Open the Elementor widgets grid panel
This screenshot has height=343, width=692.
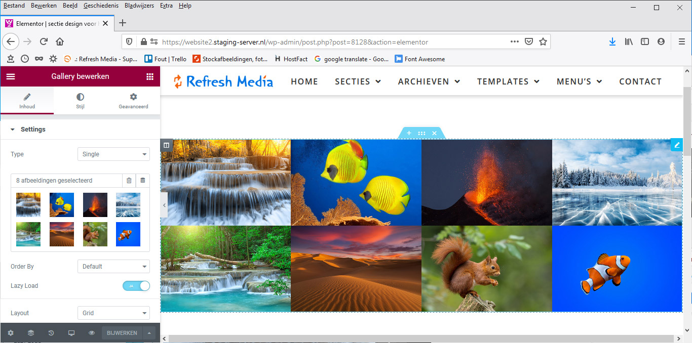click(149, 76)
